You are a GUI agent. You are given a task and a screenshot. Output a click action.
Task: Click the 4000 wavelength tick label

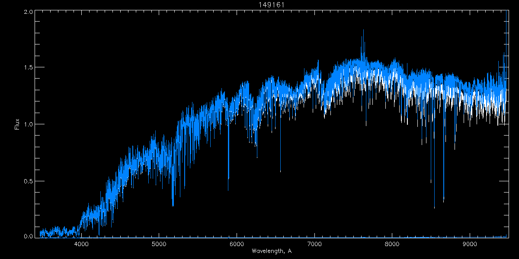point(81,244)
